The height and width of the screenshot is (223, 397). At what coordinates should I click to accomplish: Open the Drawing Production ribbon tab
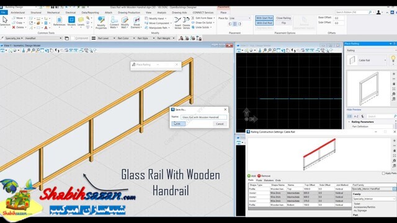[129, 12]
